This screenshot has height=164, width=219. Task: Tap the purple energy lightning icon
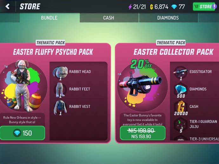[x=130, y=7]
